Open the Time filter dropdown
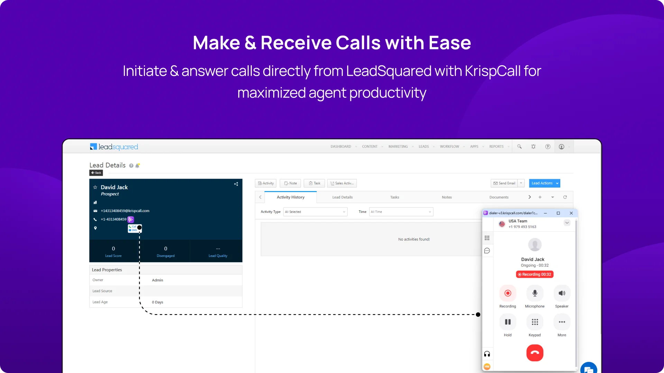Viewport: 664px width, 373px height. [401, 212]
